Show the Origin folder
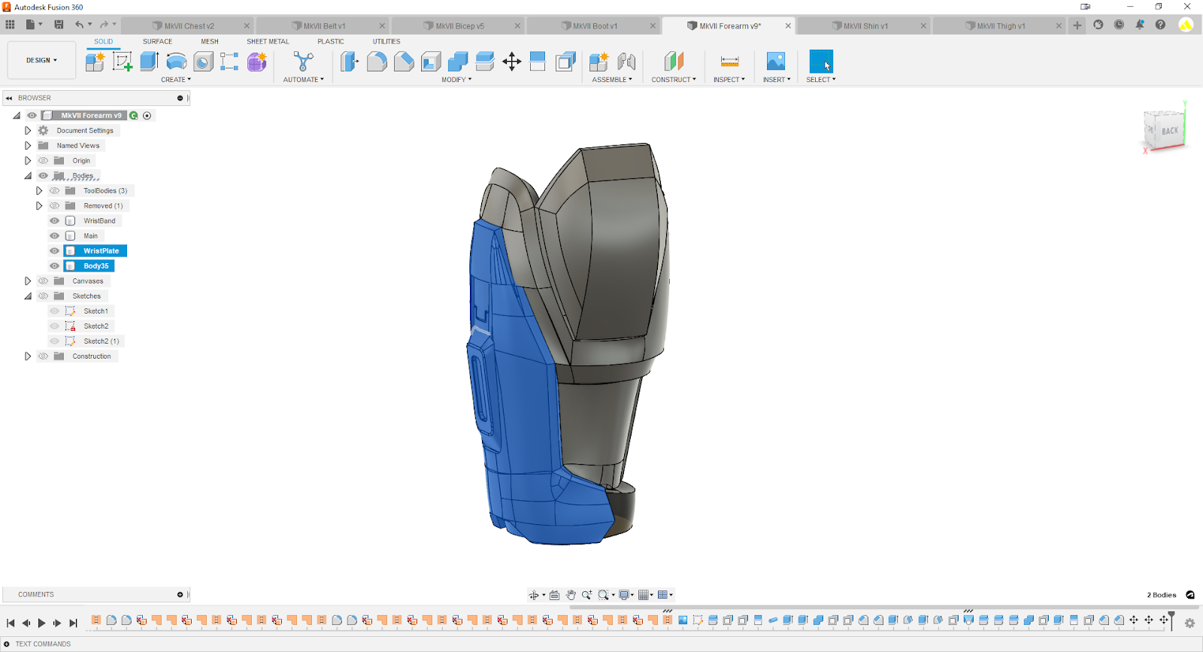 point(44,161)
